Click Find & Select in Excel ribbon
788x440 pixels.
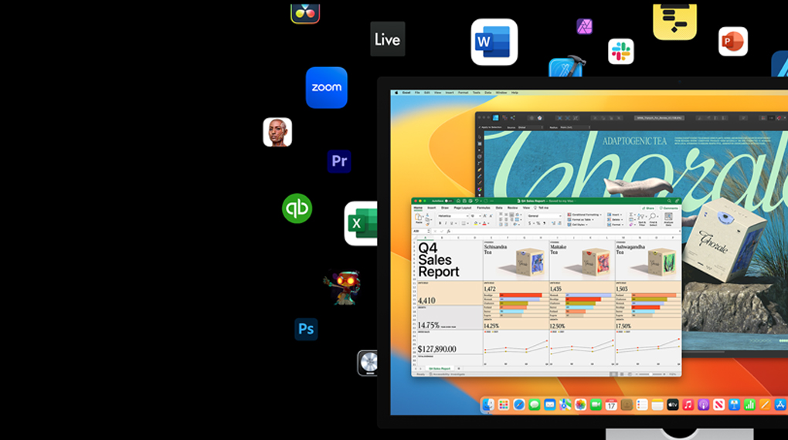pyautogui.click(x=654, y=219)
